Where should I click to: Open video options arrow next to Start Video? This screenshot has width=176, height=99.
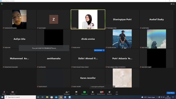point(16,92)
